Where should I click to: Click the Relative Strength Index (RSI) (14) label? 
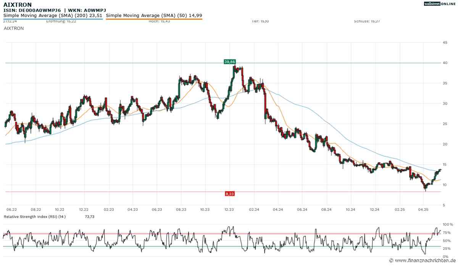35,216
